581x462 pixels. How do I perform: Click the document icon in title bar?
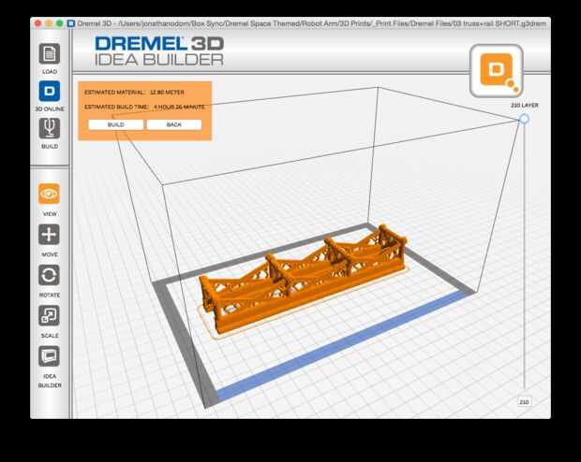pos(71,23)
